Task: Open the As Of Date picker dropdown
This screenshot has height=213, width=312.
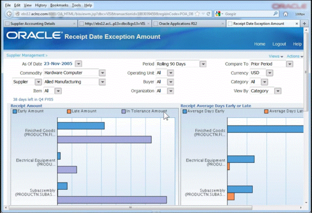Action: [x=79, y=64]
